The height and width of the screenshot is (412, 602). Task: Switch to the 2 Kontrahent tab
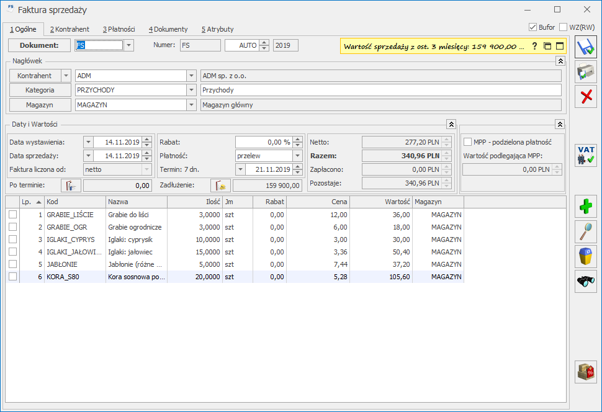pyautogui.click(x=70, y=29)
